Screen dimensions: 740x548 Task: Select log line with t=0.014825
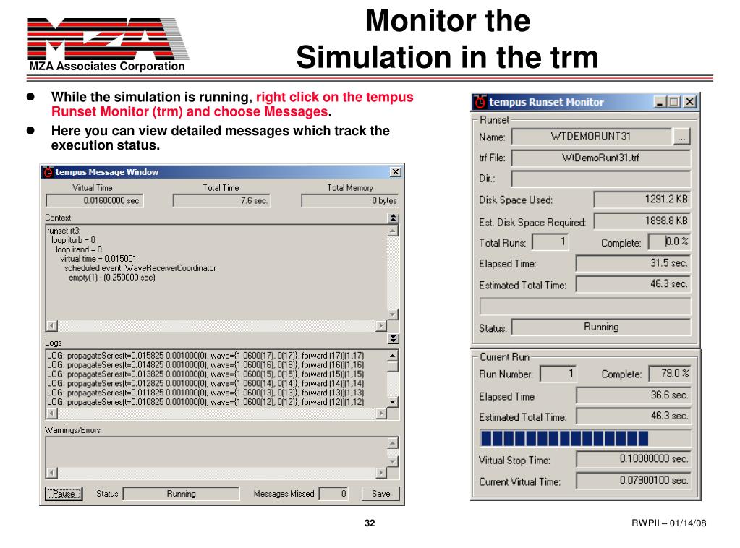pyautogui.click(x=205, y=365)
